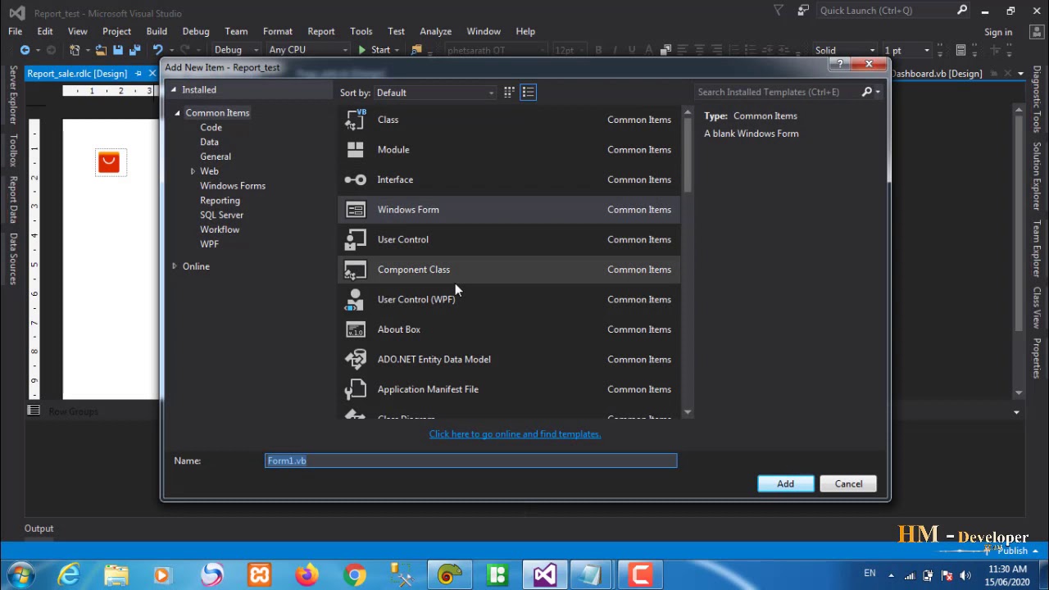Collapse the Installed templates node
1049x590 pixels.
[x=174, y=90]
